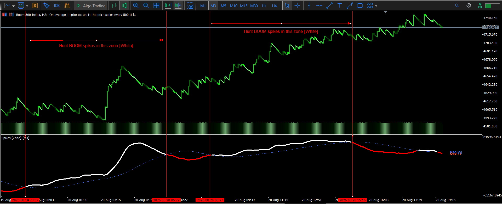Screen dimensions: 502x204
Task: Select the 2026.08.20 15:16 time marker
Action: 352,200
